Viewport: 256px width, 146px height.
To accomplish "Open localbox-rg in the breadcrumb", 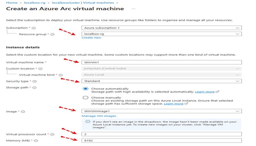I will [x=35, y=3].
